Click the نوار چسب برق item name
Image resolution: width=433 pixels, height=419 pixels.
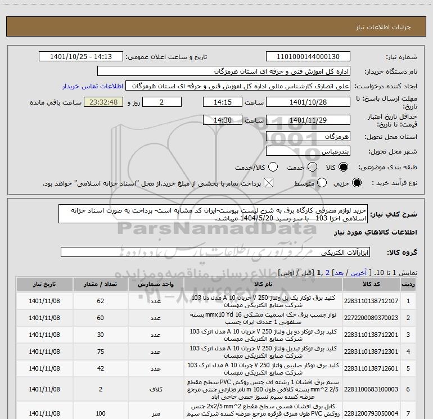click(263, 318)
